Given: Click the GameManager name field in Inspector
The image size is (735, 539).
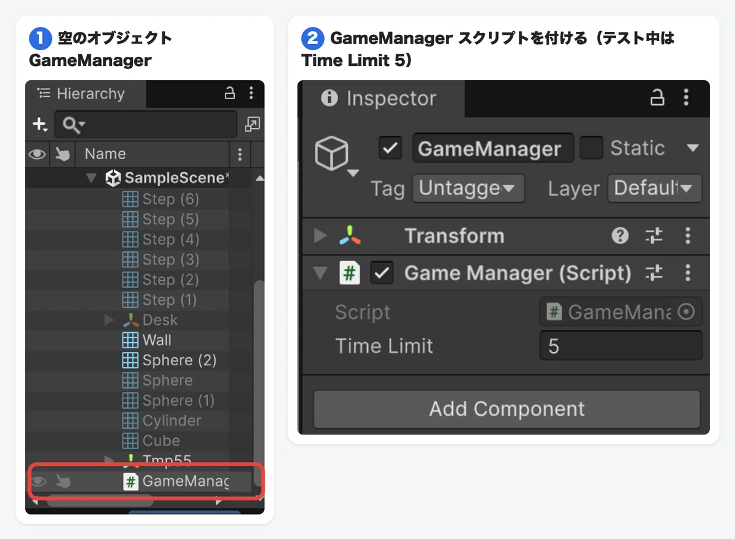Looking at the screenshot, I should point(493,149).
